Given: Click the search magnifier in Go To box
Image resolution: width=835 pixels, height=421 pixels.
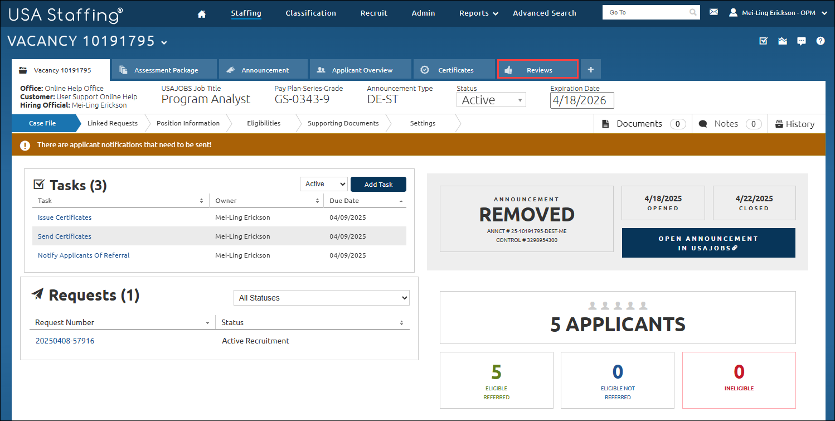Looking at the screenshot, I should coord(693,12).
